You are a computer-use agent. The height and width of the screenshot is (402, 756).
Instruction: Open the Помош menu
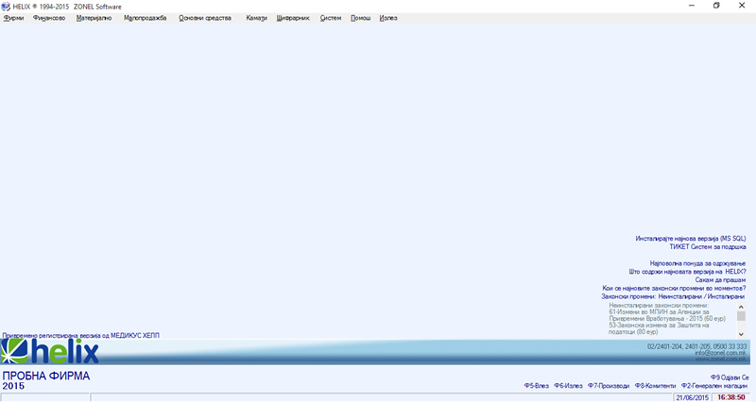(360, 18)
